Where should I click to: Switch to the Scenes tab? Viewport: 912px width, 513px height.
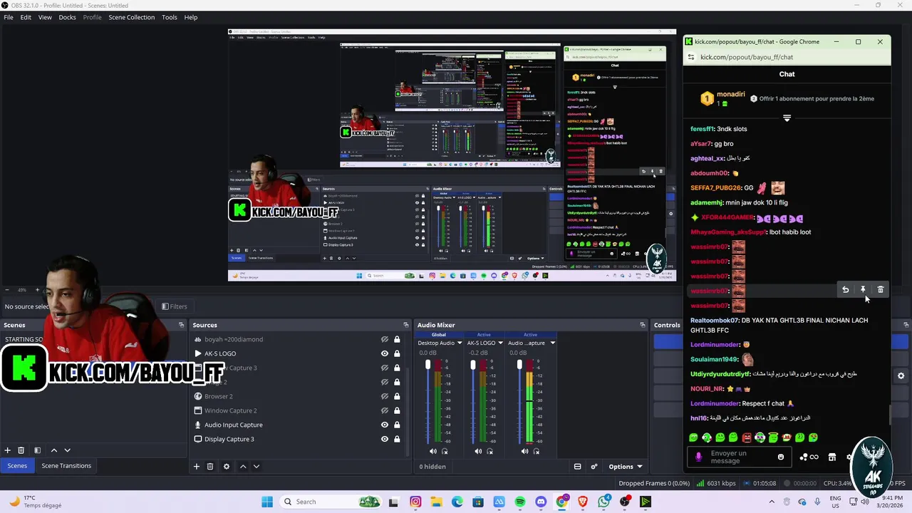[17, 465]
